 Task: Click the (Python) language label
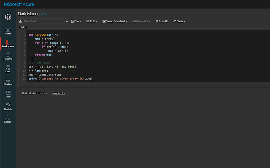pos(43,14)
